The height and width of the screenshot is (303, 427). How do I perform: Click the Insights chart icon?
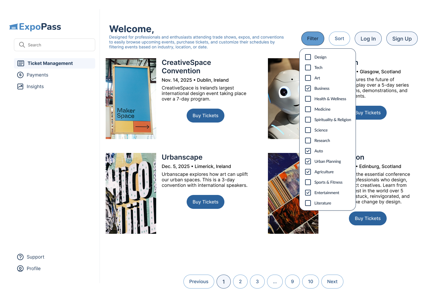point(20,87)
